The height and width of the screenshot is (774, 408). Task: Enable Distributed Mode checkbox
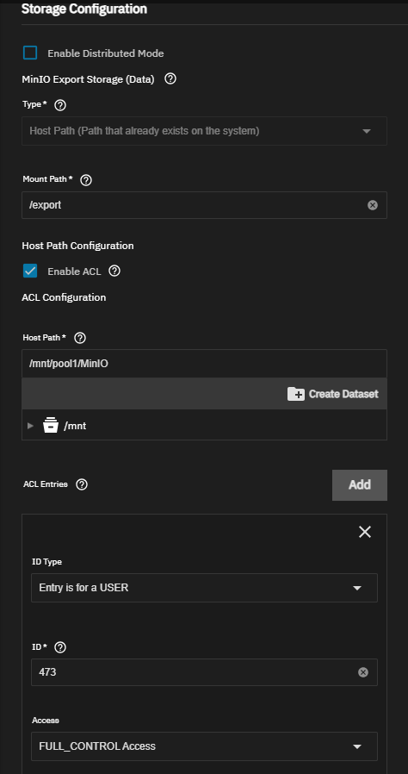point(30,53)
